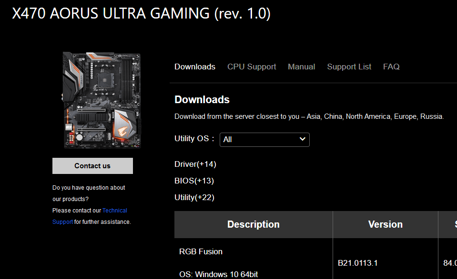The image size is (457, 279).
Task: Go to the Support List tab
Action: (349, 67)
